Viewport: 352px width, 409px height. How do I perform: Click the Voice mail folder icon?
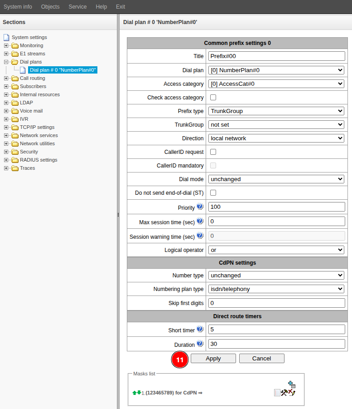(x=15, y=111)
